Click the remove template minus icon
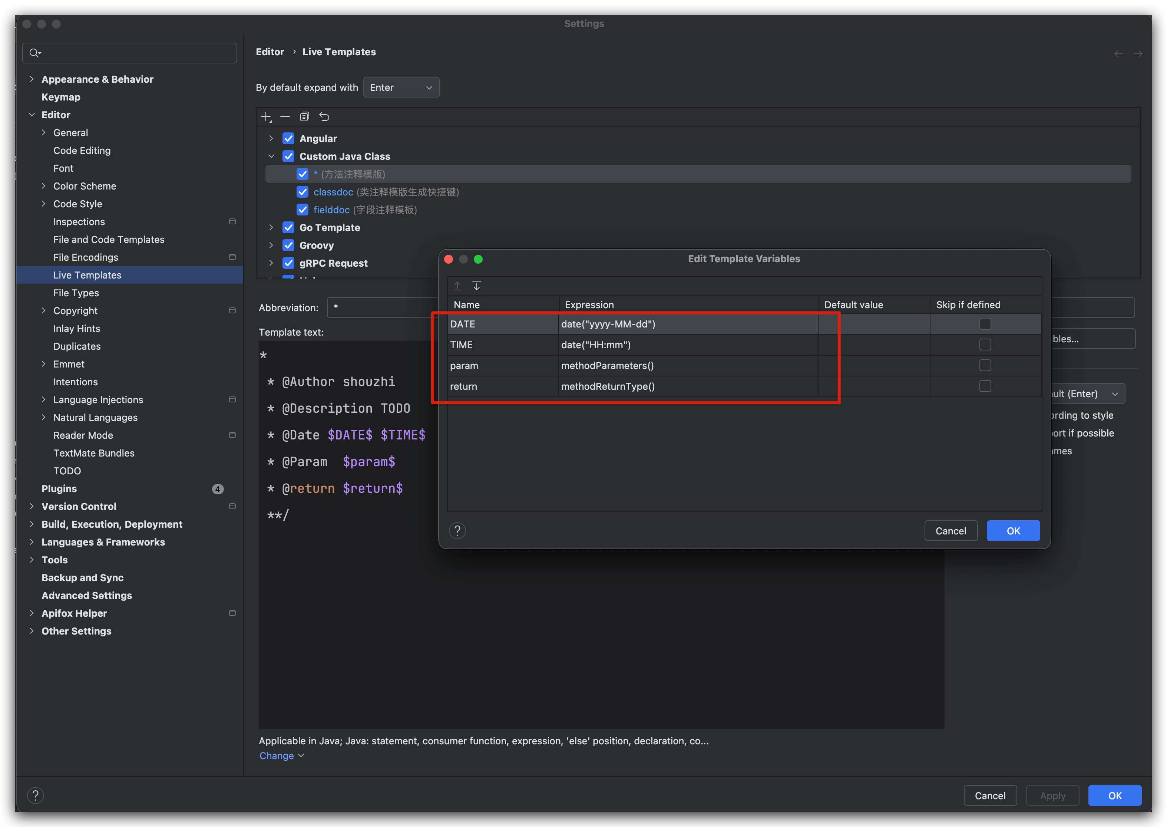 click(285, 117)
